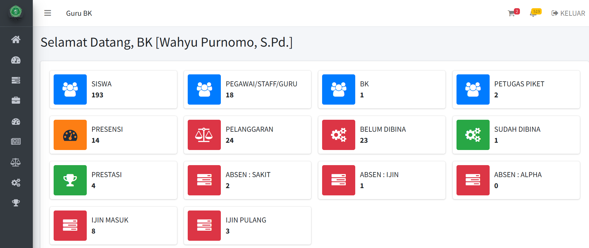This screenshot has height=248, width=589.
Task: Click the ABSEN : ALPHA server icon
Action: point(473,180)
